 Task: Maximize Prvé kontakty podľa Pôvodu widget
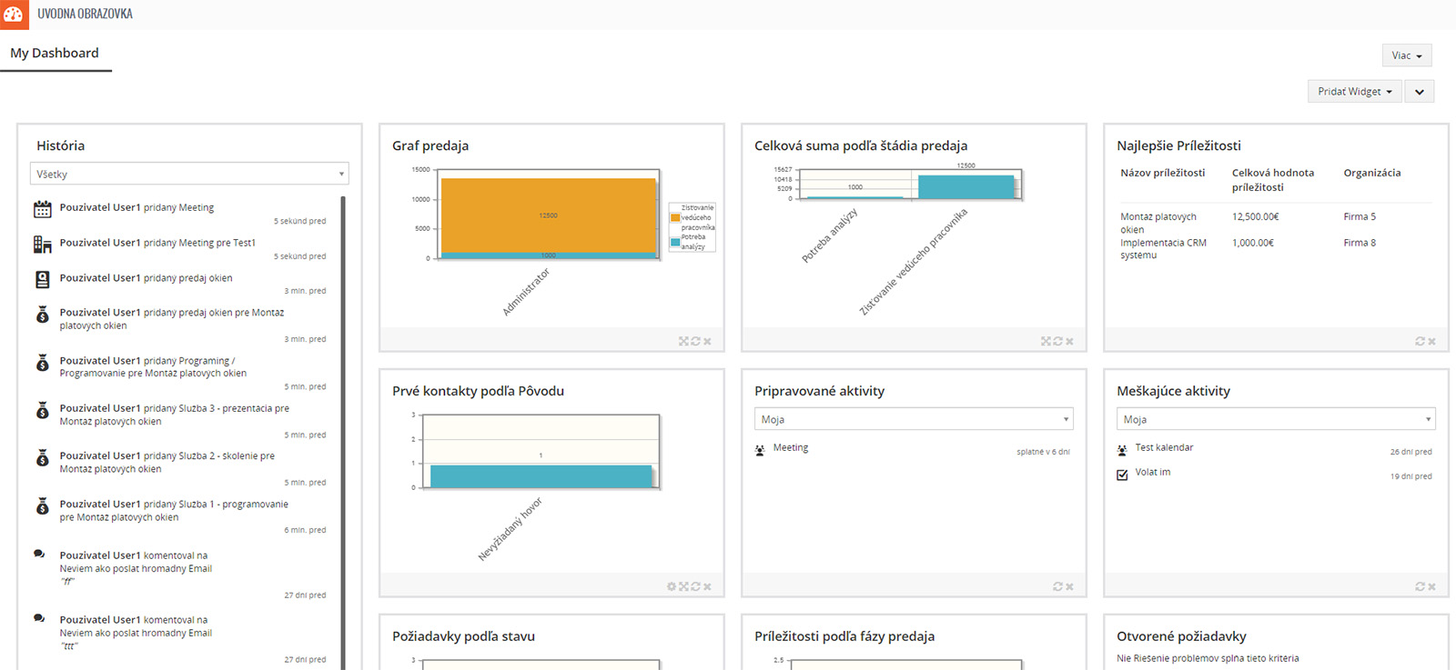[683, 587]
